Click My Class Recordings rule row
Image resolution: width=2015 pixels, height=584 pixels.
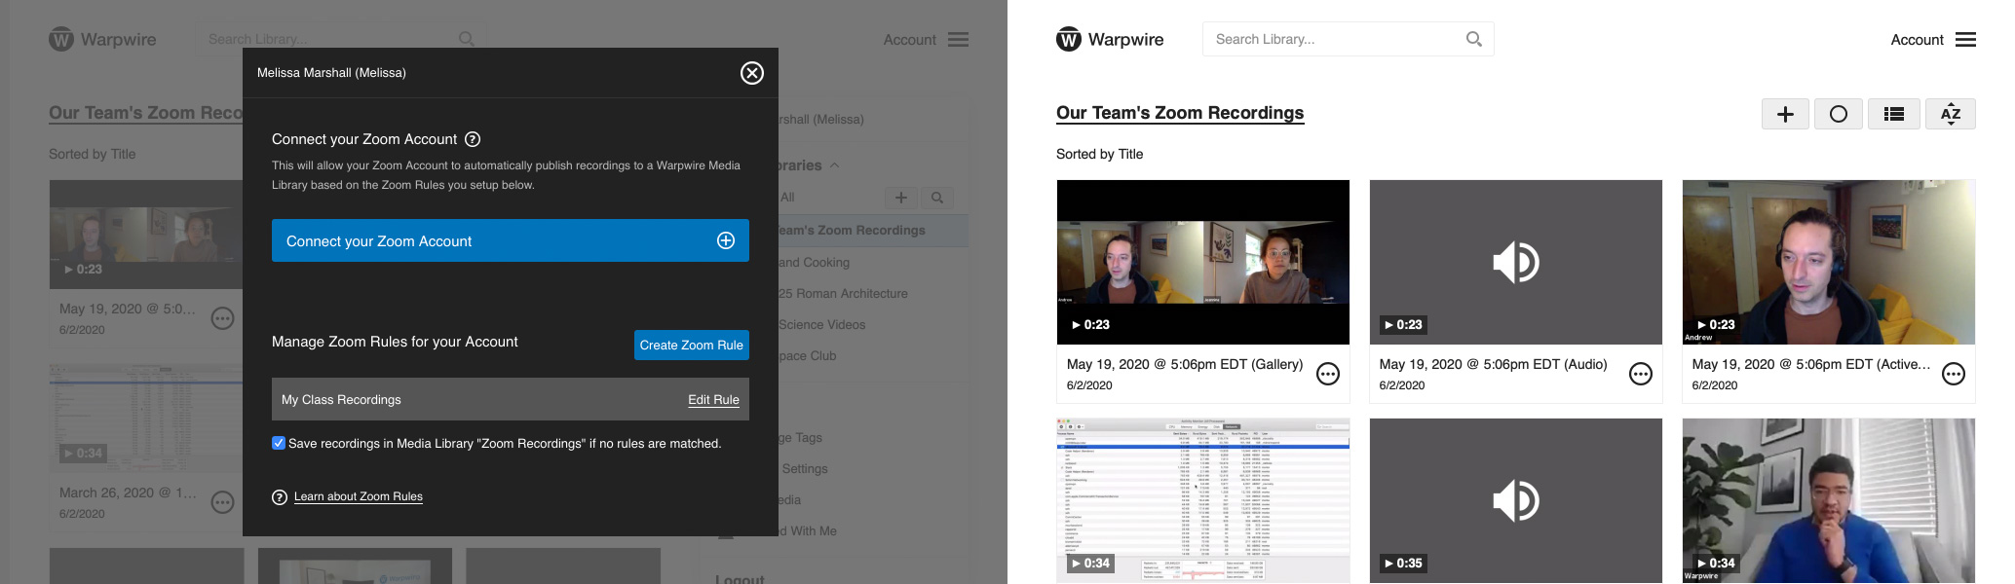tap(510, 399)
